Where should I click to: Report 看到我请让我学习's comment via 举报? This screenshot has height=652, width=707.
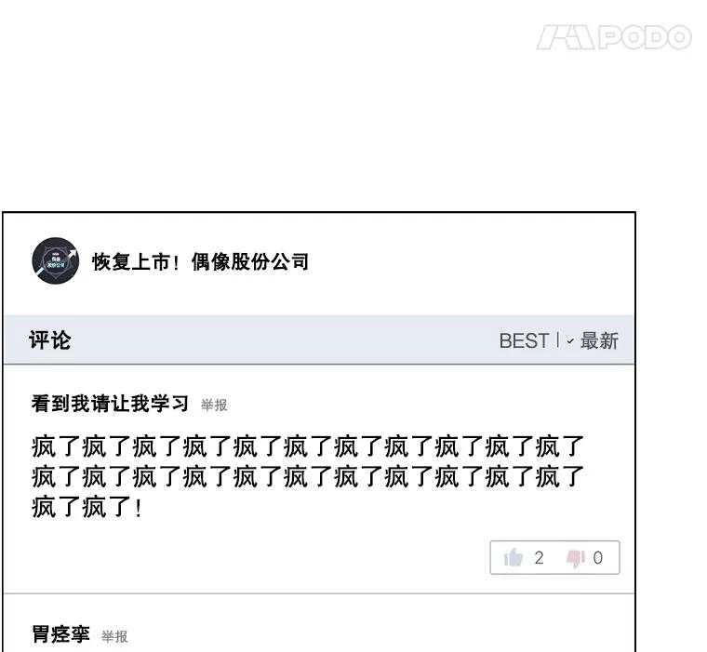(x=214, y=405)
